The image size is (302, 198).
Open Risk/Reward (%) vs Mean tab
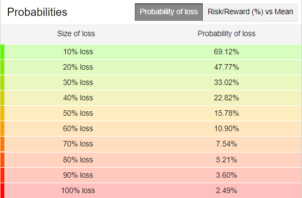coord(250,12)
